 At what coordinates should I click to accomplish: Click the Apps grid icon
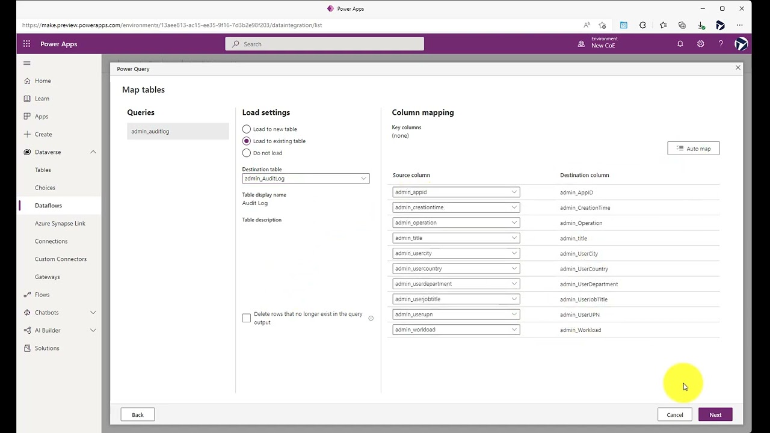[27, 116]
